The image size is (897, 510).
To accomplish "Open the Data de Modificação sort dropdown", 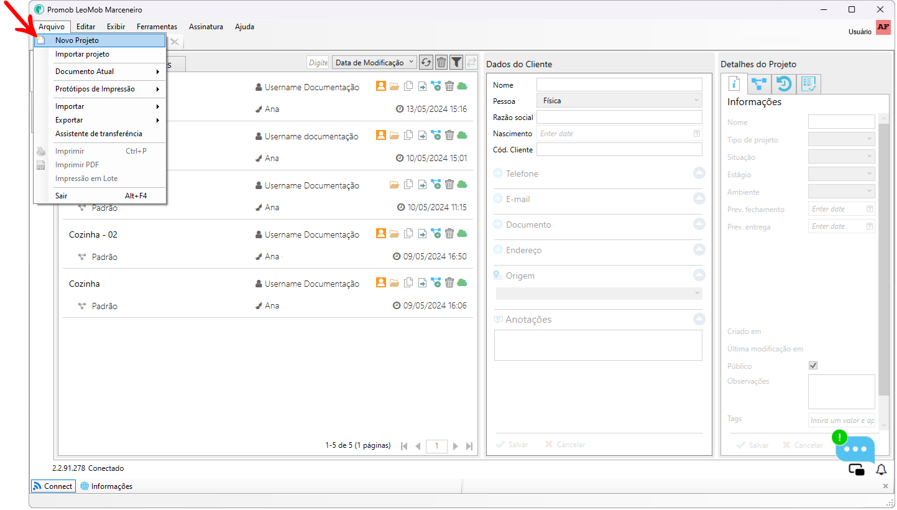I will (375, 62).
